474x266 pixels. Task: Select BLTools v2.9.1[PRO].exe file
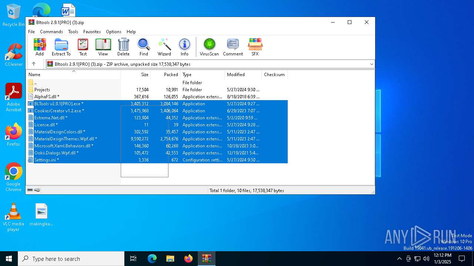coord(157,104)
